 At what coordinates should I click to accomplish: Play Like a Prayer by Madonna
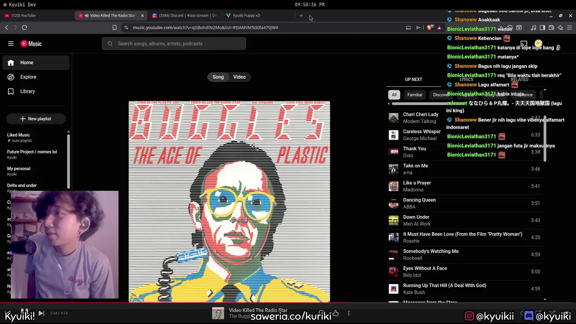coord(465,186)
